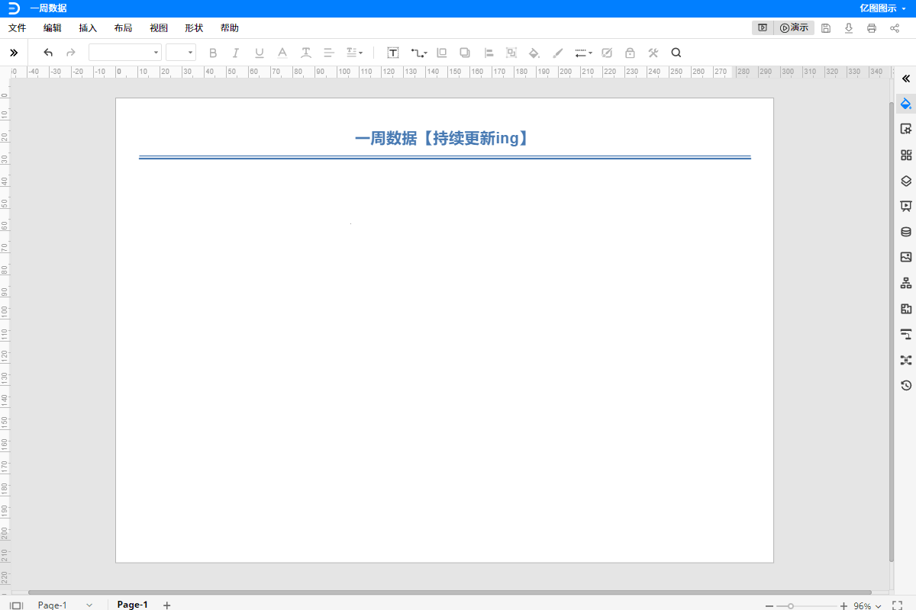The image size is (916, 610).
Task: Click the align objects icon
Action: click(x=489, y=53)
